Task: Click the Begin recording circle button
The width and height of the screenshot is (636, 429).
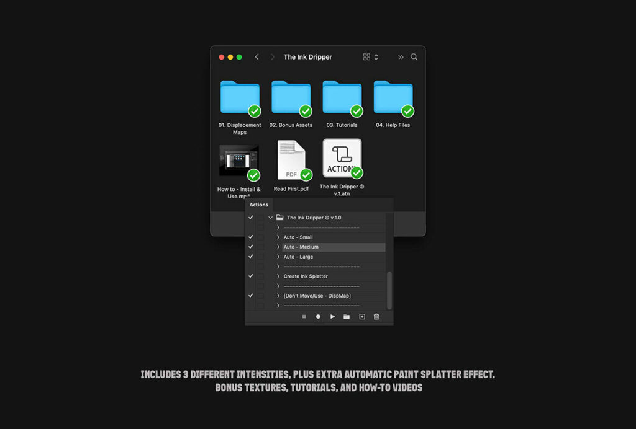Action: pyautogui.click(x=318, y=317)
